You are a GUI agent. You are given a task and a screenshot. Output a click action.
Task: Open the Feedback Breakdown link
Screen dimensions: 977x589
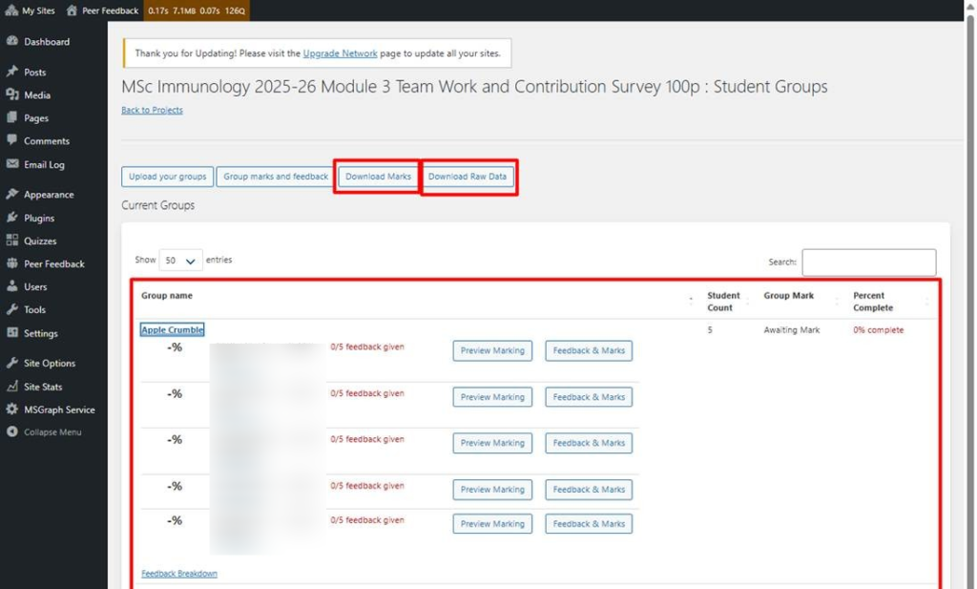179,574
